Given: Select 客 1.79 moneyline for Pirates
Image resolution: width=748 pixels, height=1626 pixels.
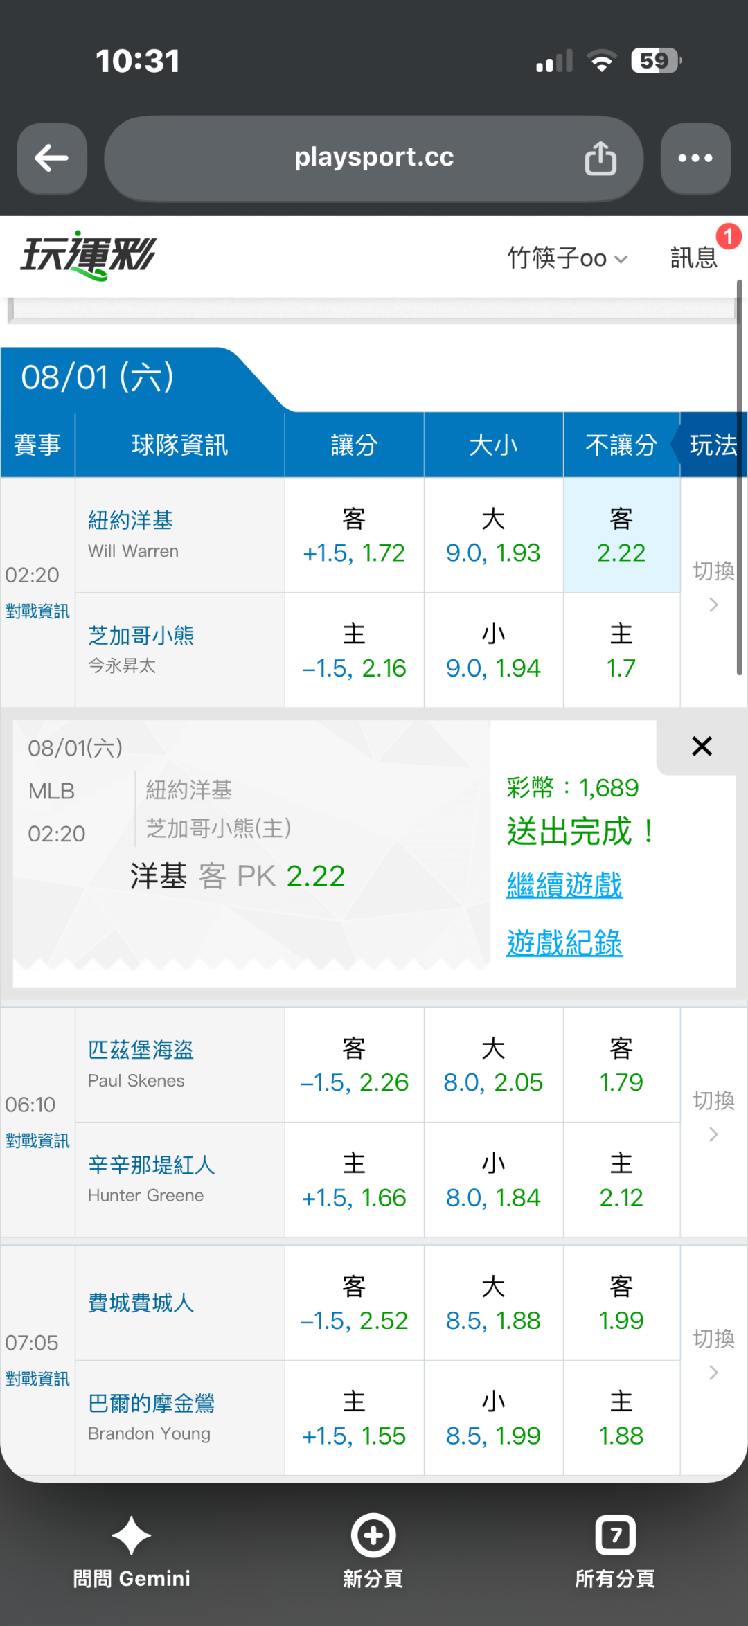Looking at the screenshot, I should 621,1065.
